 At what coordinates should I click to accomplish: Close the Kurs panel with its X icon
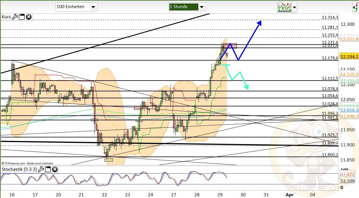coord(28,17)
